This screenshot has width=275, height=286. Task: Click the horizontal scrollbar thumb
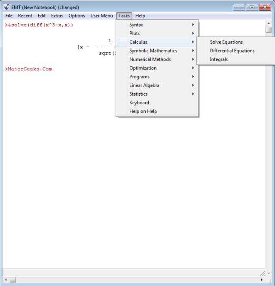point(13,280)
